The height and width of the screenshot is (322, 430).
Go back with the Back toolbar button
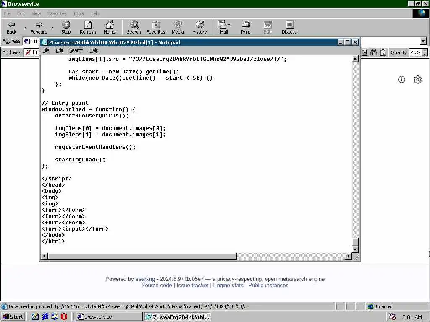(x=11, y=27)
